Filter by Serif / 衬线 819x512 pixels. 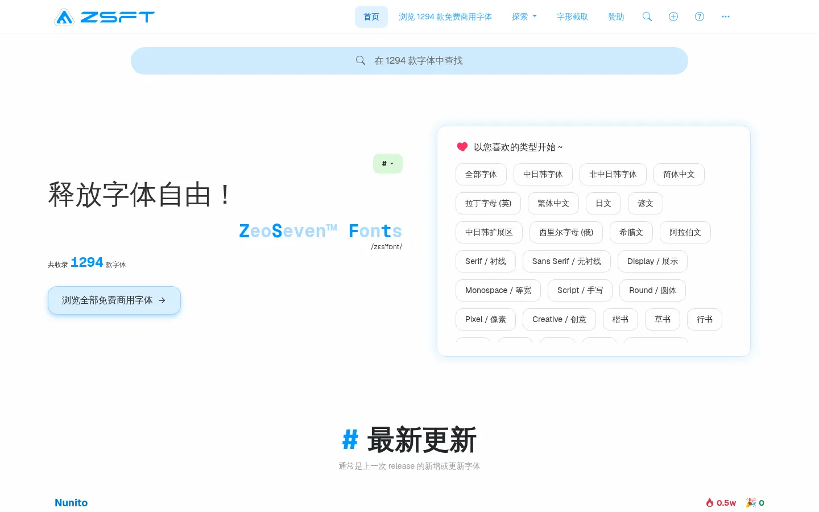[x=486, y=261]
